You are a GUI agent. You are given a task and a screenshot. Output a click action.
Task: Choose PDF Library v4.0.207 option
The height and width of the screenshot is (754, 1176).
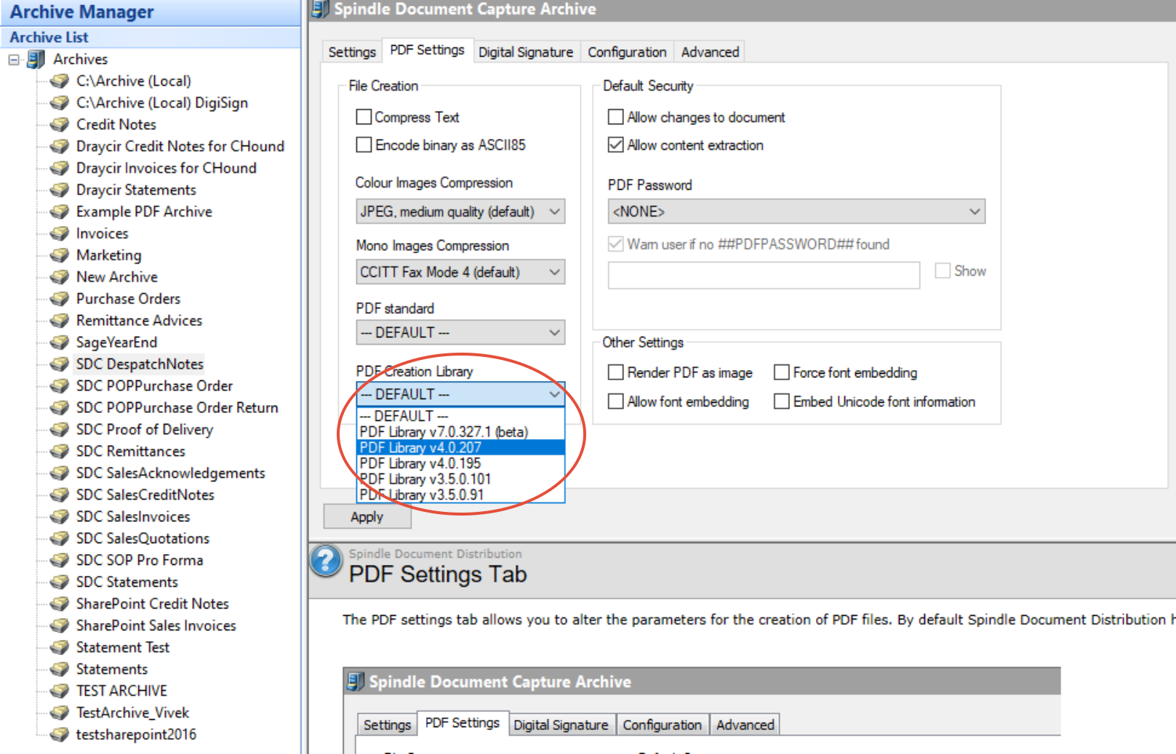click(460, 448)
